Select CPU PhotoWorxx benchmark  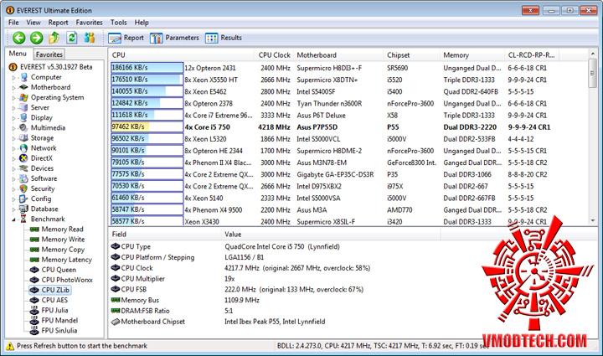[67, 280]
